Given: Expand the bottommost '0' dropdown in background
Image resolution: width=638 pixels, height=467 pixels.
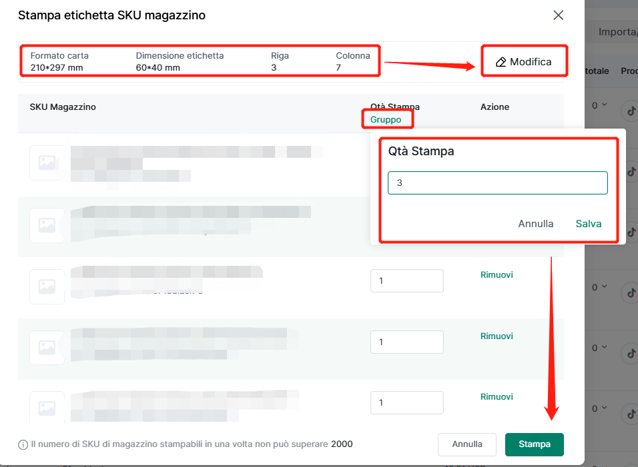Looking at the screenshot, I should point(605,408).
